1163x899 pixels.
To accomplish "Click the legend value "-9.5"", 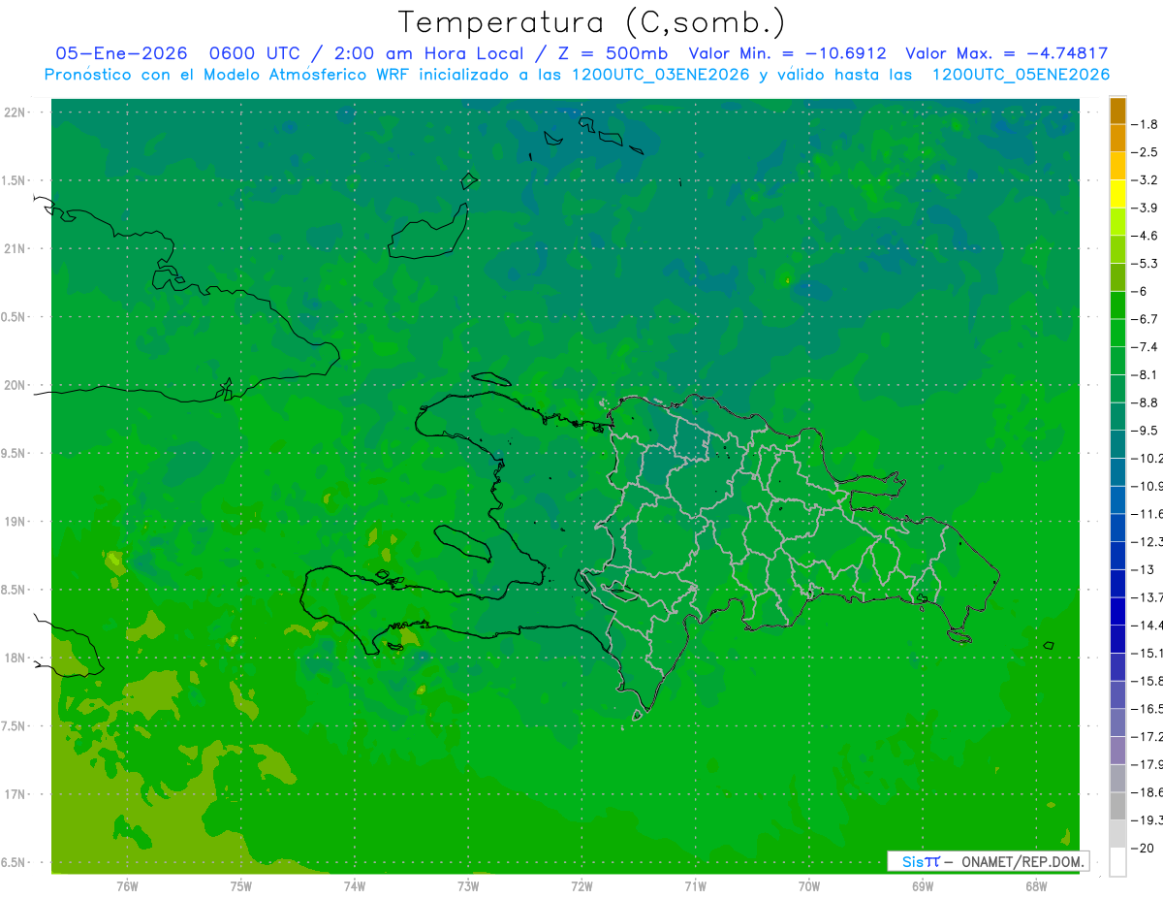I will 1145,431.
